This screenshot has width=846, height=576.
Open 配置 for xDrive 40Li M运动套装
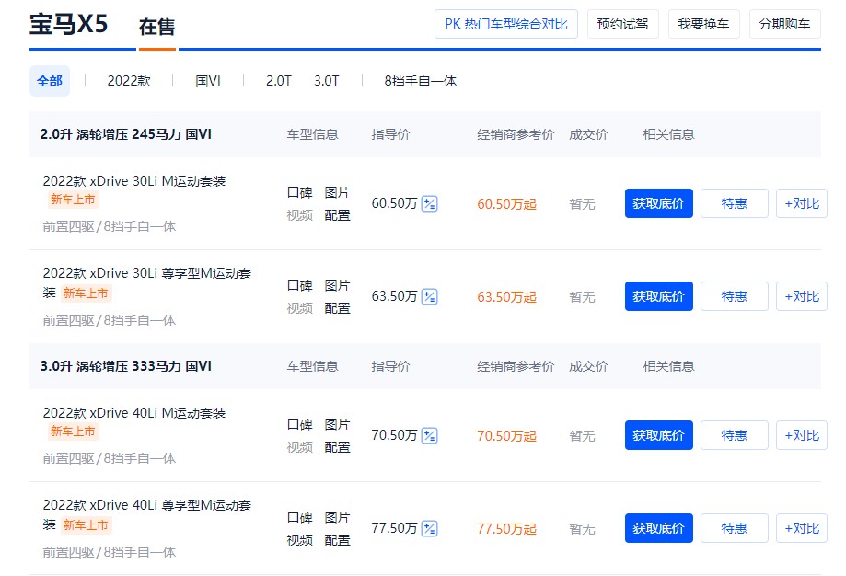(337, 447)
